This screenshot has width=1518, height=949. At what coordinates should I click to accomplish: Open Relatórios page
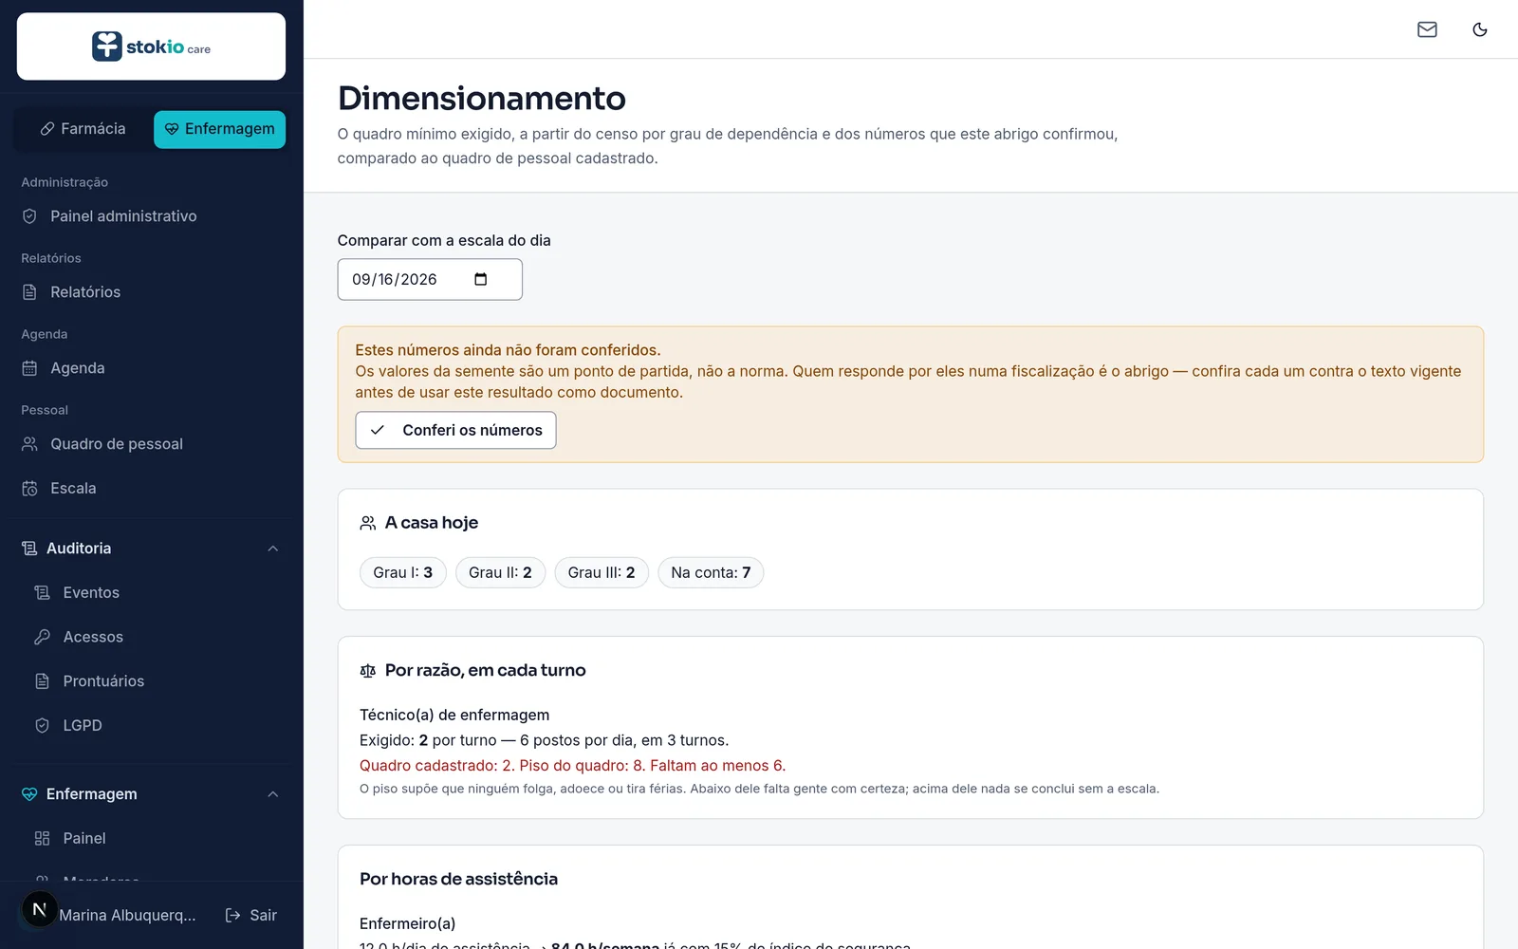click(x=152, y=292)
